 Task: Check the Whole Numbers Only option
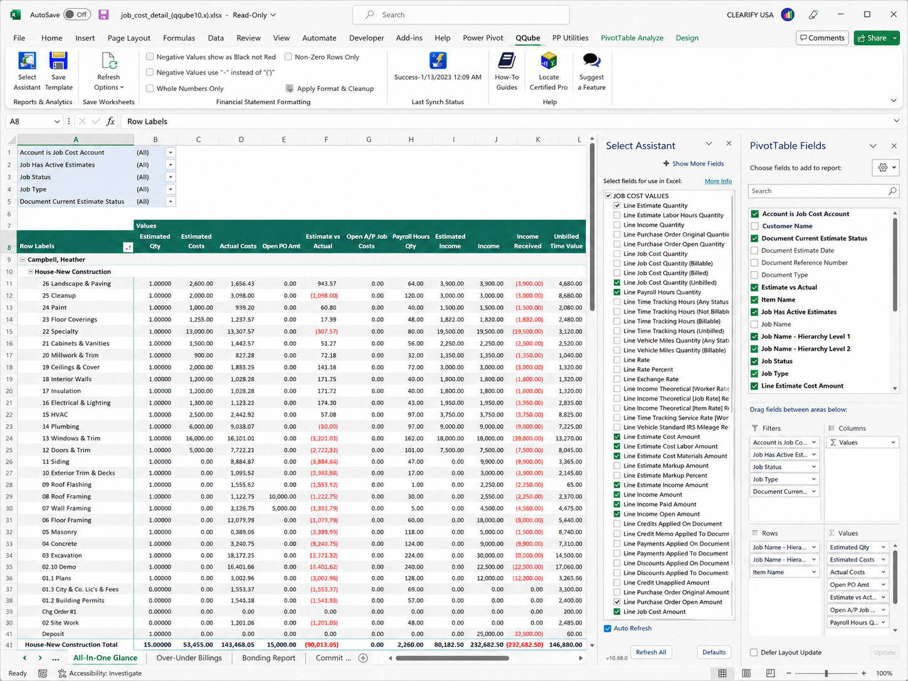pyautogui.click(x=150, y=88)
